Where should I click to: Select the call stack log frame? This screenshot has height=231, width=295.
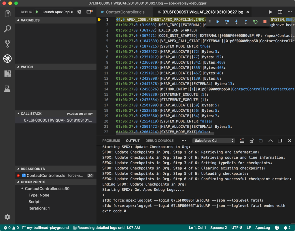pos(56,120)
